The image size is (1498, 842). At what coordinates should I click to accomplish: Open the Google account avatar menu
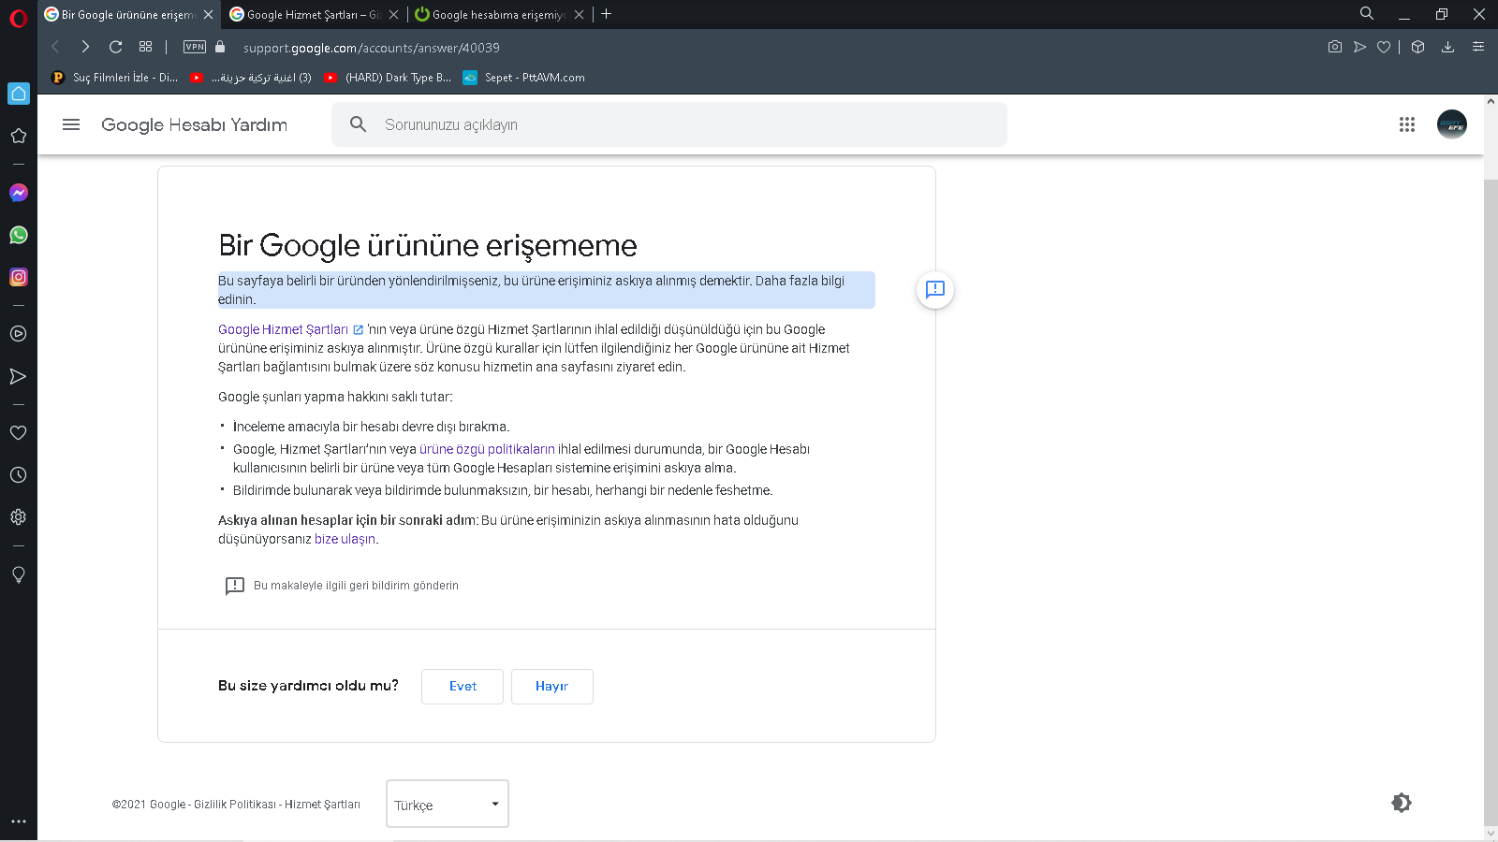(x=1452, y=124)
